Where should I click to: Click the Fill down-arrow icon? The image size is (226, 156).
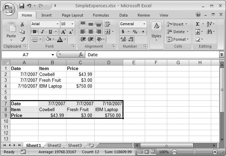(197, 32)
